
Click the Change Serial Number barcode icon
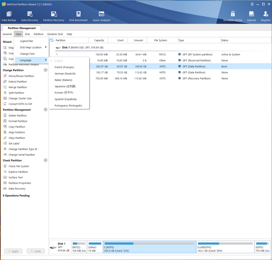pyautogui.click(x=5, y=155)
